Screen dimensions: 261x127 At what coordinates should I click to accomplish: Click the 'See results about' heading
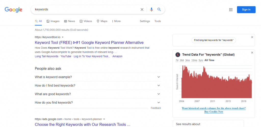tap(188, 124)
